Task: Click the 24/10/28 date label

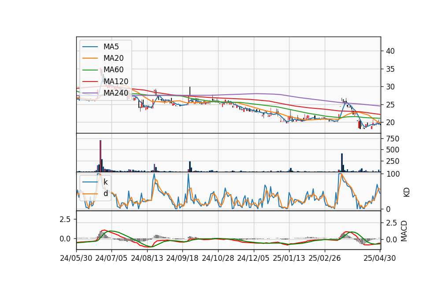Action: pyautogui.click(x=218, y=258)
